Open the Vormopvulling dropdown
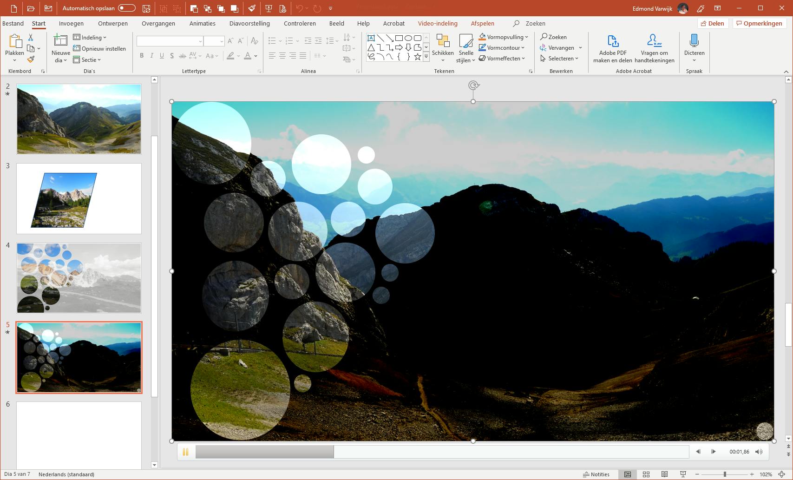The height and width of the screenshot is (480, 793). [x=505, y=37]
